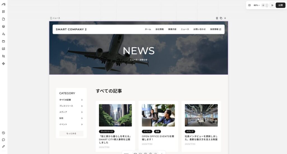The image size is (287, 154).
Task: Open the comments speech bubble icon
Action: click(x=3, y=140)
